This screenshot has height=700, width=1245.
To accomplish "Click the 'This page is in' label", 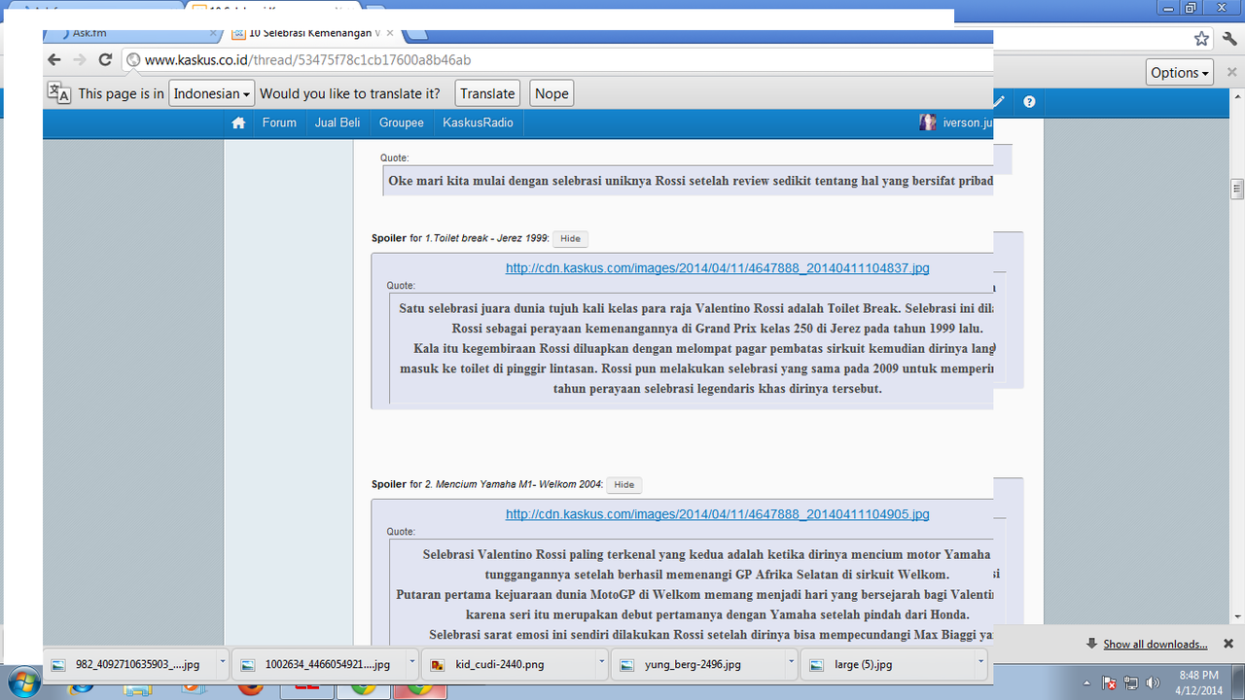I will coord(122,93).
